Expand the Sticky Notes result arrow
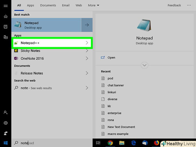 tap(87, 51)
